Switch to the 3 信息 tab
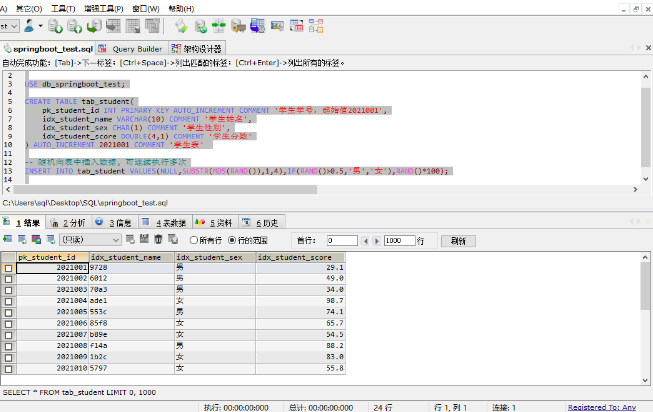 tap(114, 223)
